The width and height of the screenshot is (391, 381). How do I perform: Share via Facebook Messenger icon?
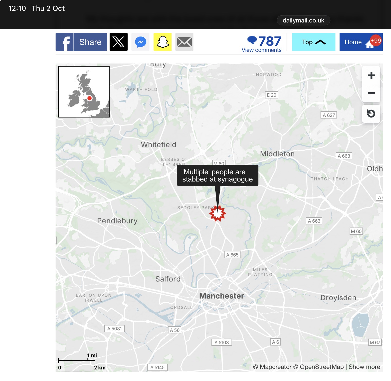(x=140, y=42)
